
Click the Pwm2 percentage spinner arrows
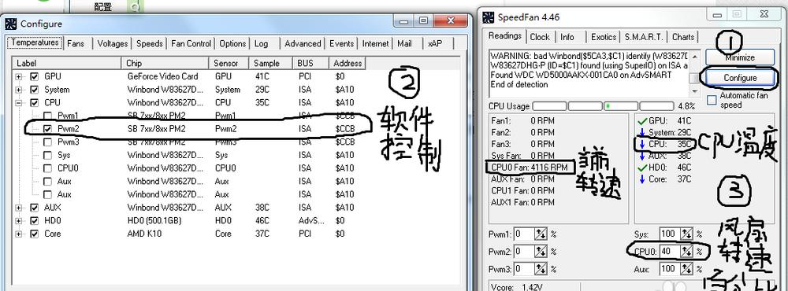(541, 252)
